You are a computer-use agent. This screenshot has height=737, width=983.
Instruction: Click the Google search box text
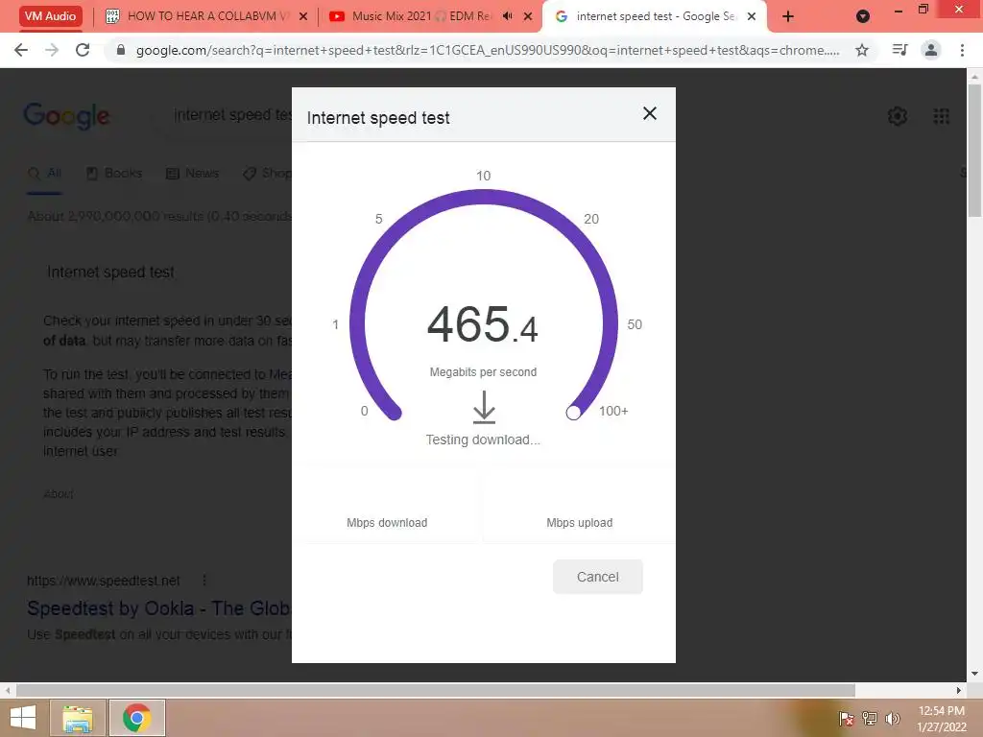(x=232, y=115)
